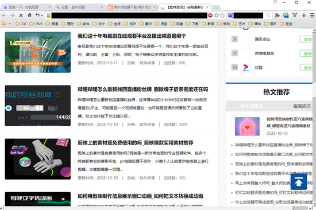Click the search magnifier icon
316x210 pixels.
[x=268, y=15]
